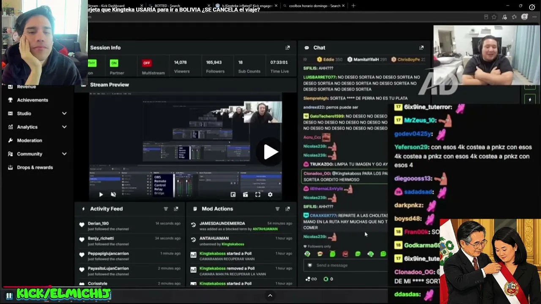541x304 pixels.
Task: Expand the collapsed bar chevron at bottom
Action: (270, 296)
